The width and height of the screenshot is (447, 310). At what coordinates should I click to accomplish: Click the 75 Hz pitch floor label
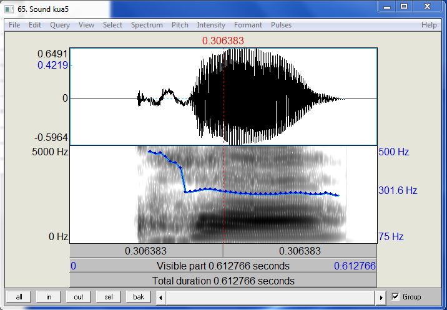coord(391,236)
